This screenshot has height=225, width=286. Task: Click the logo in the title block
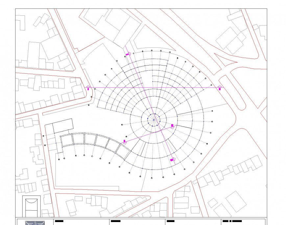pos(35,223)
